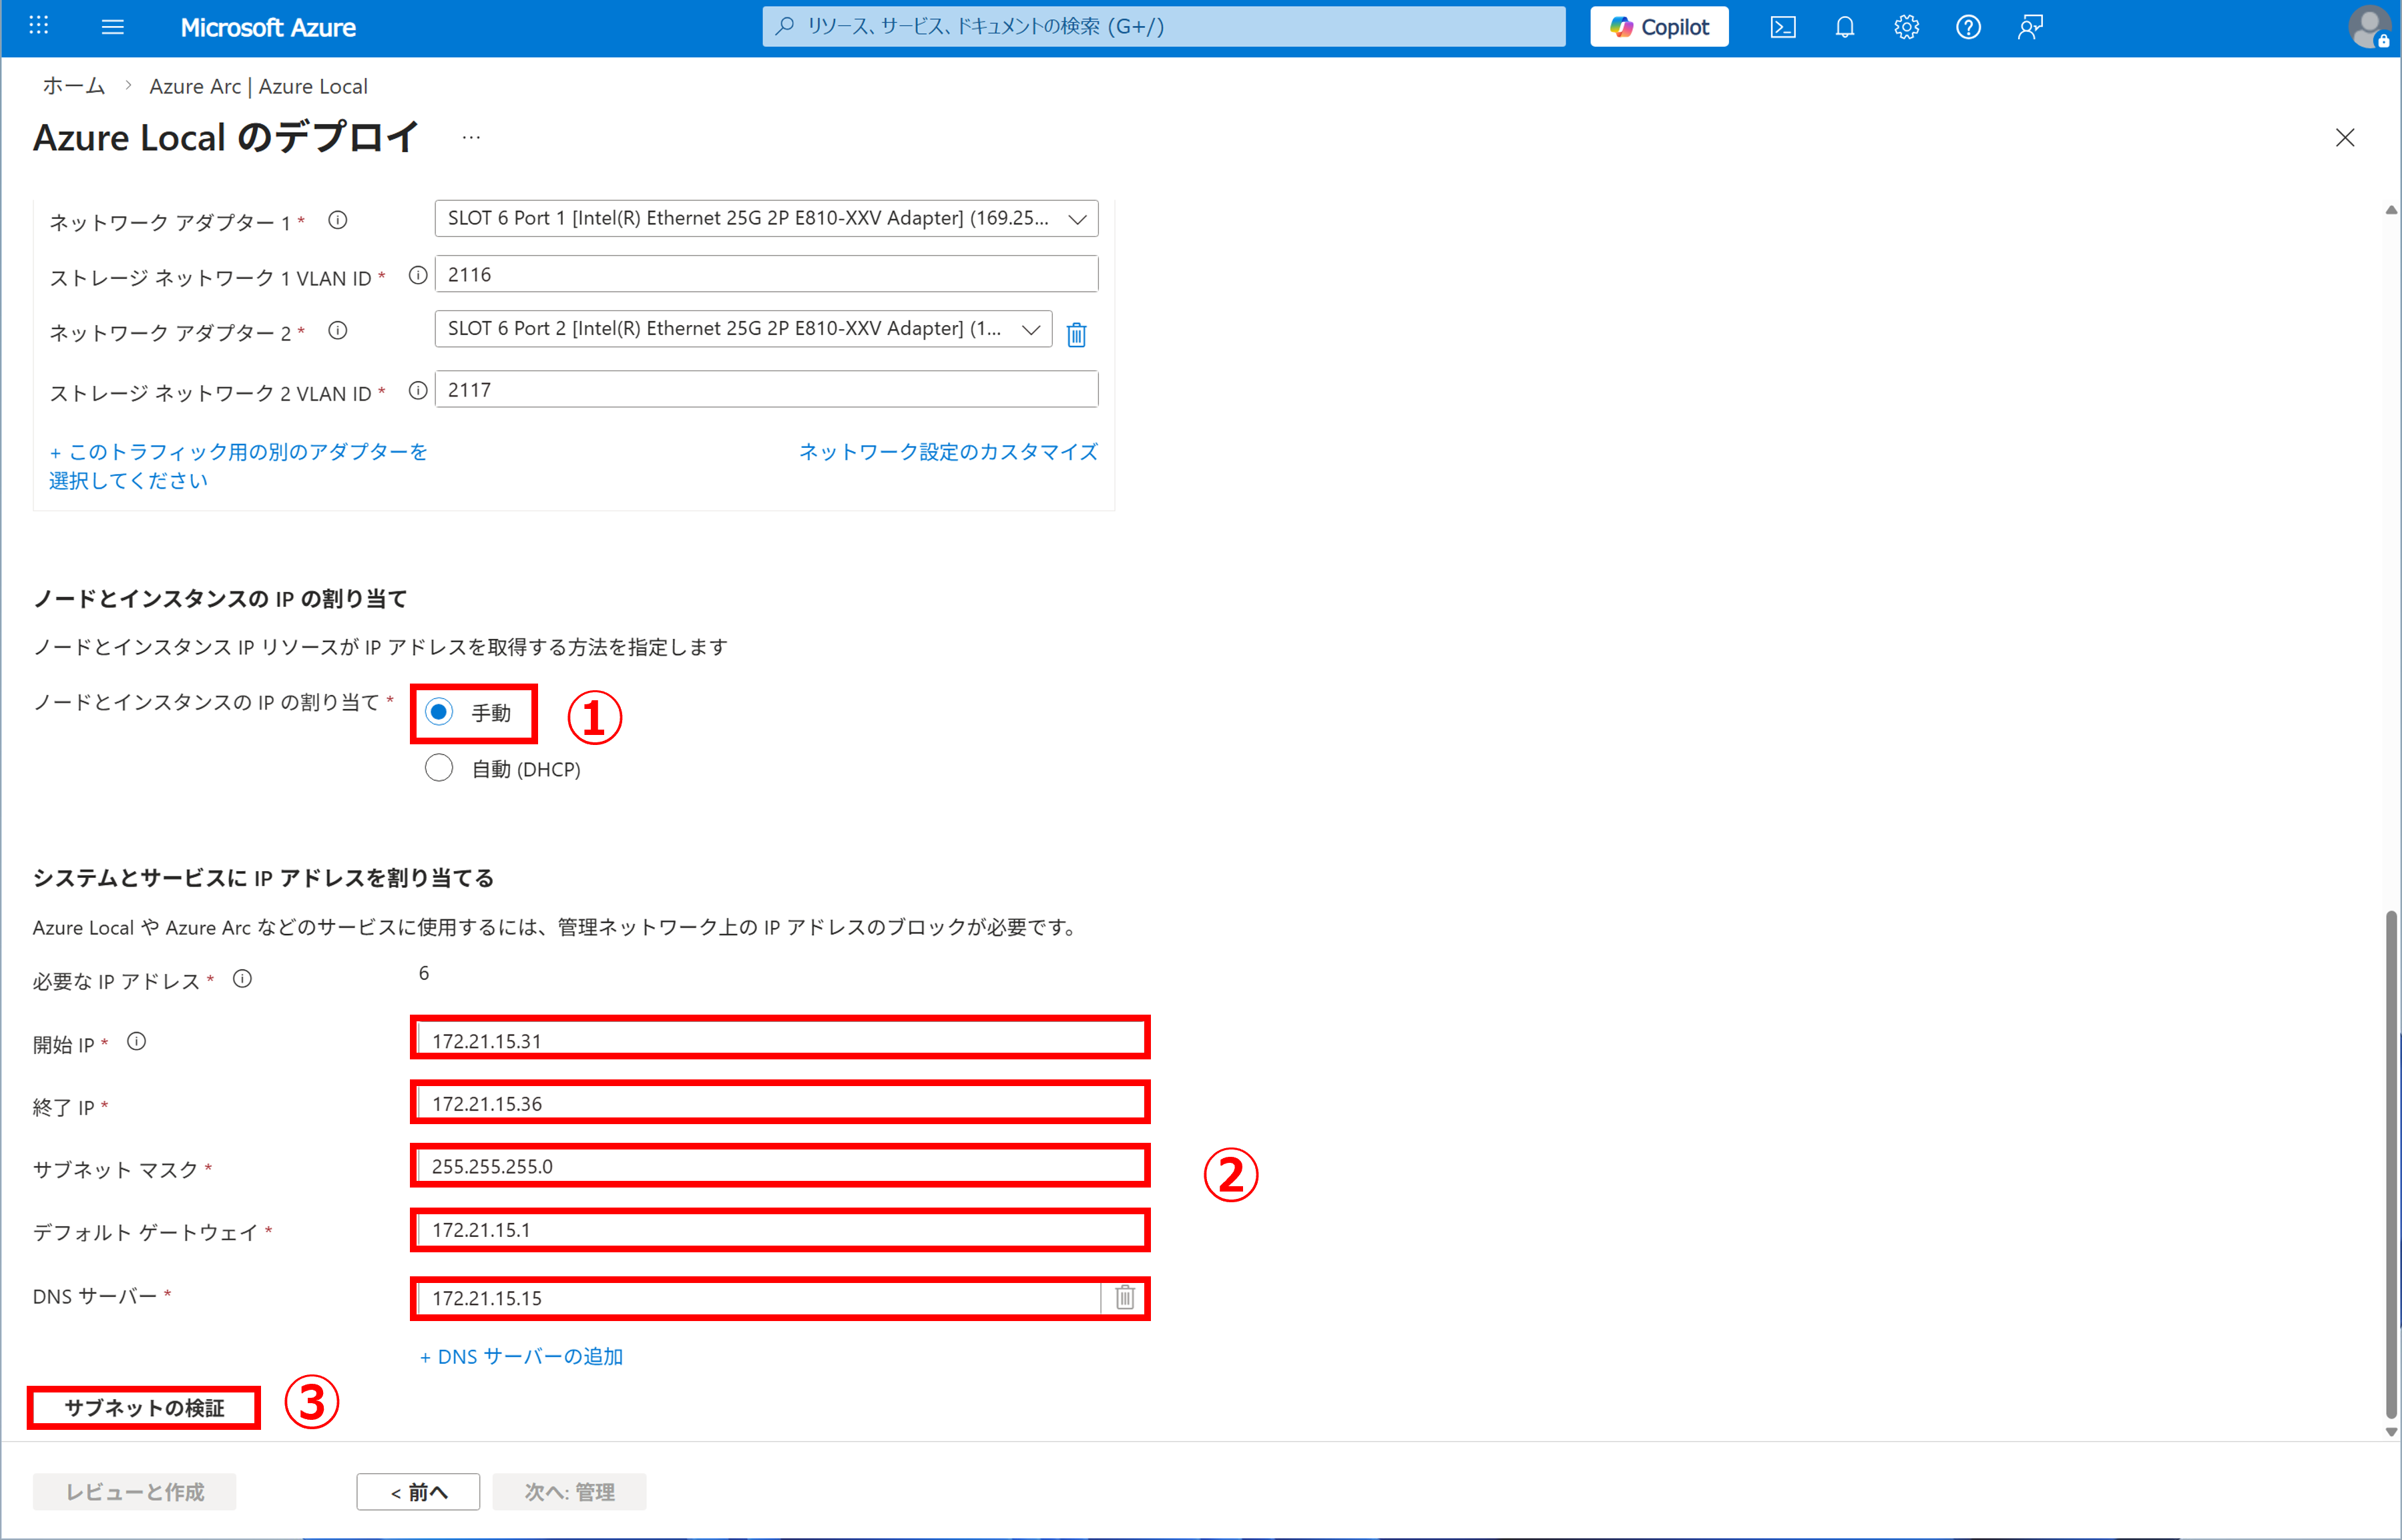
Task: Select the 手動 radio button
Action: (x=439, y=712)
